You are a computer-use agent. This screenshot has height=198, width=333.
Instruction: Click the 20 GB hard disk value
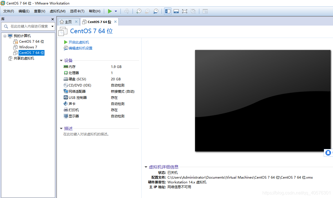116,79
